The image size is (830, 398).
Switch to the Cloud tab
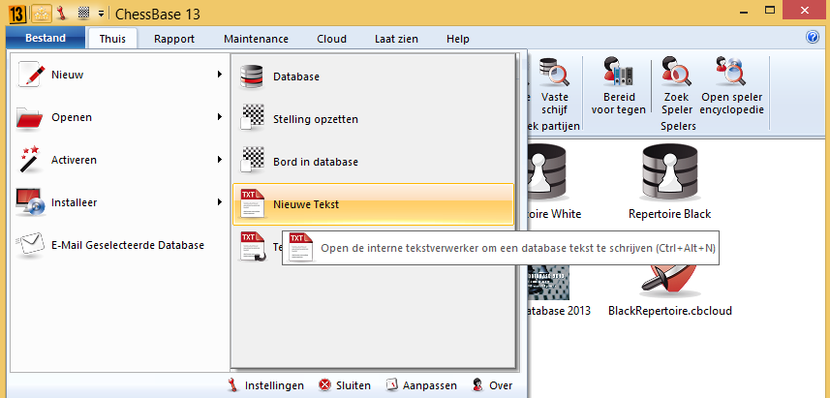[331, 39]
